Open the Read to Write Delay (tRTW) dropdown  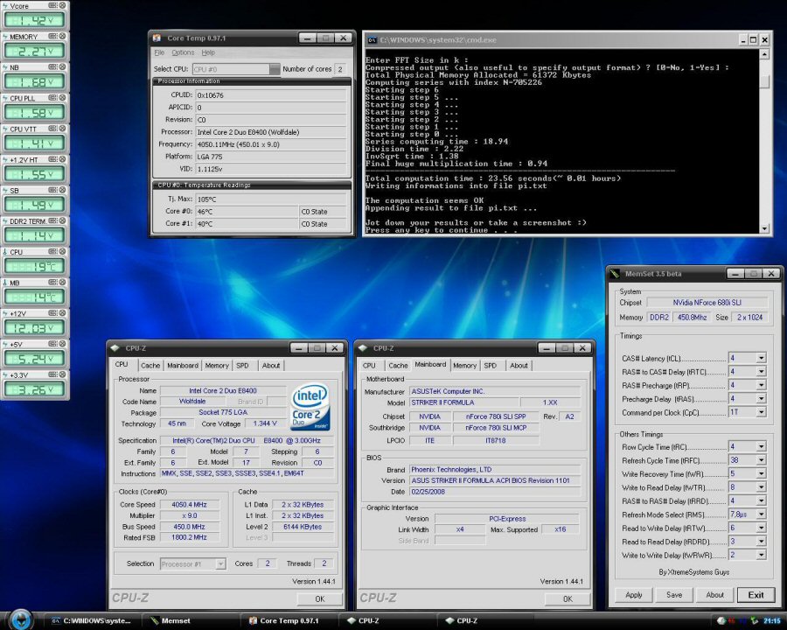coord(761,528)
